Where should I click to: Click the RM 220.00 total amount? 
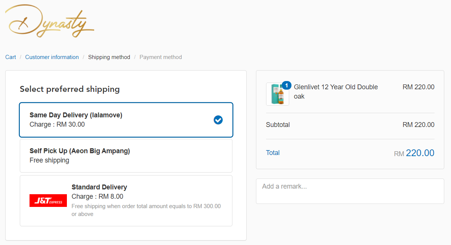414,153
